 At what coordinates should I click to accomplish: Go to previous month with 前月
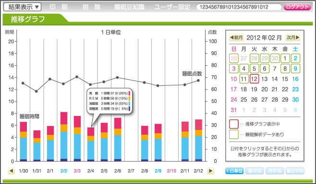point(236,37)
